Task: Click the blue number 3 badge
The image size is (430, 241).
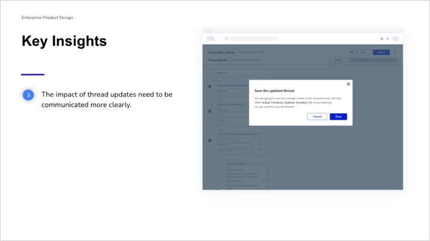Action: 28,95
